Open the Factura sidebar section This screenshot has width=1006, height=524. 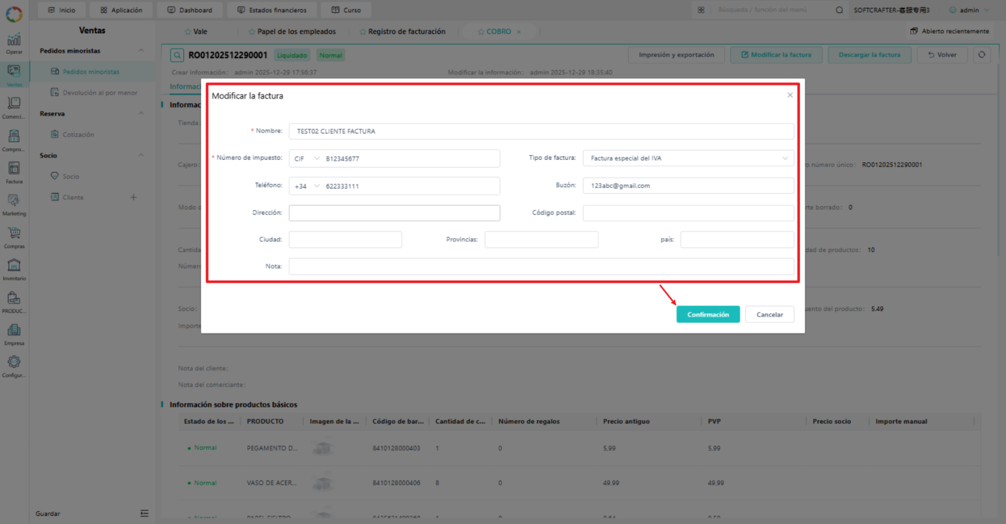point(14,172)
